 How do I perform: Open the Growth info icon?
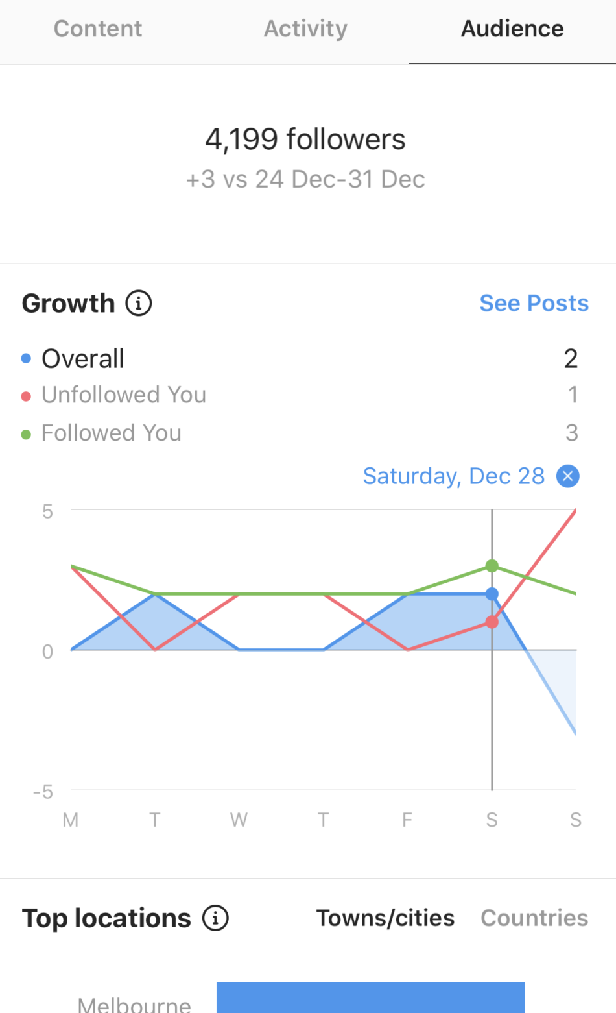(x=138, y=303)
